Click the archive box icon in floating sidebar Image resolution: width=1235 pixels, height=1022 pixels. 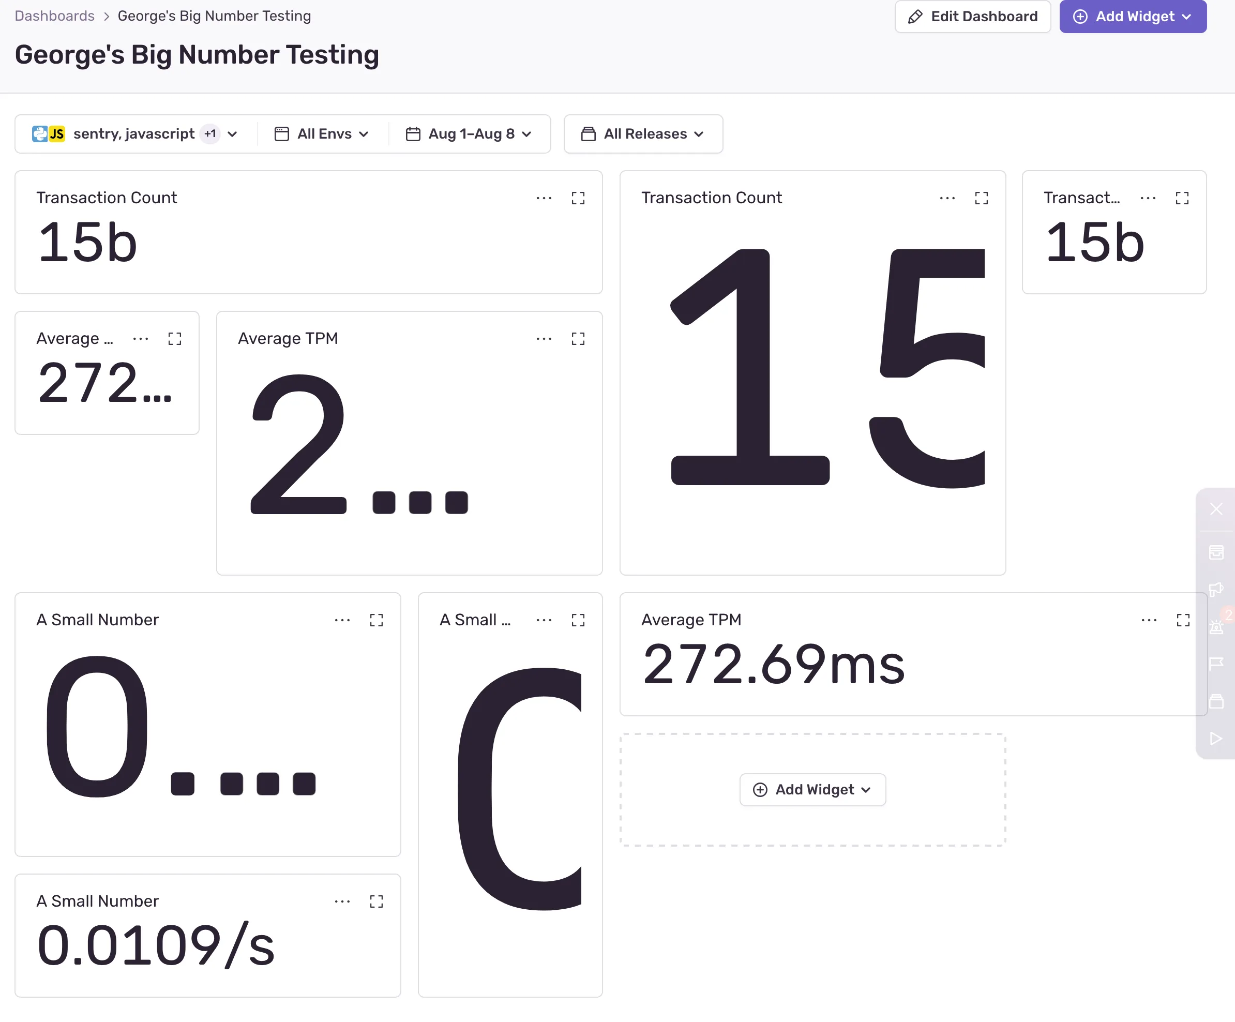(x=1217, y=700)
